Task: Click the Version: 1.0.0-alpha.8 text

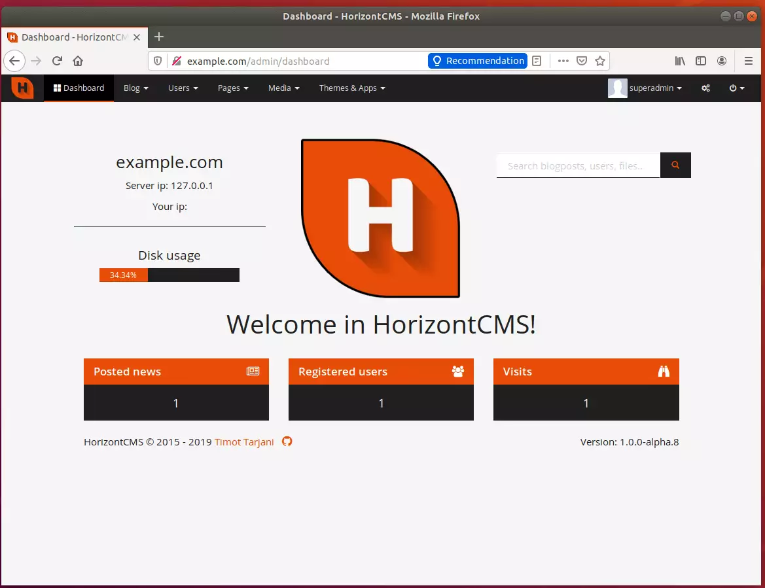Action: click(x=630, y=442)
